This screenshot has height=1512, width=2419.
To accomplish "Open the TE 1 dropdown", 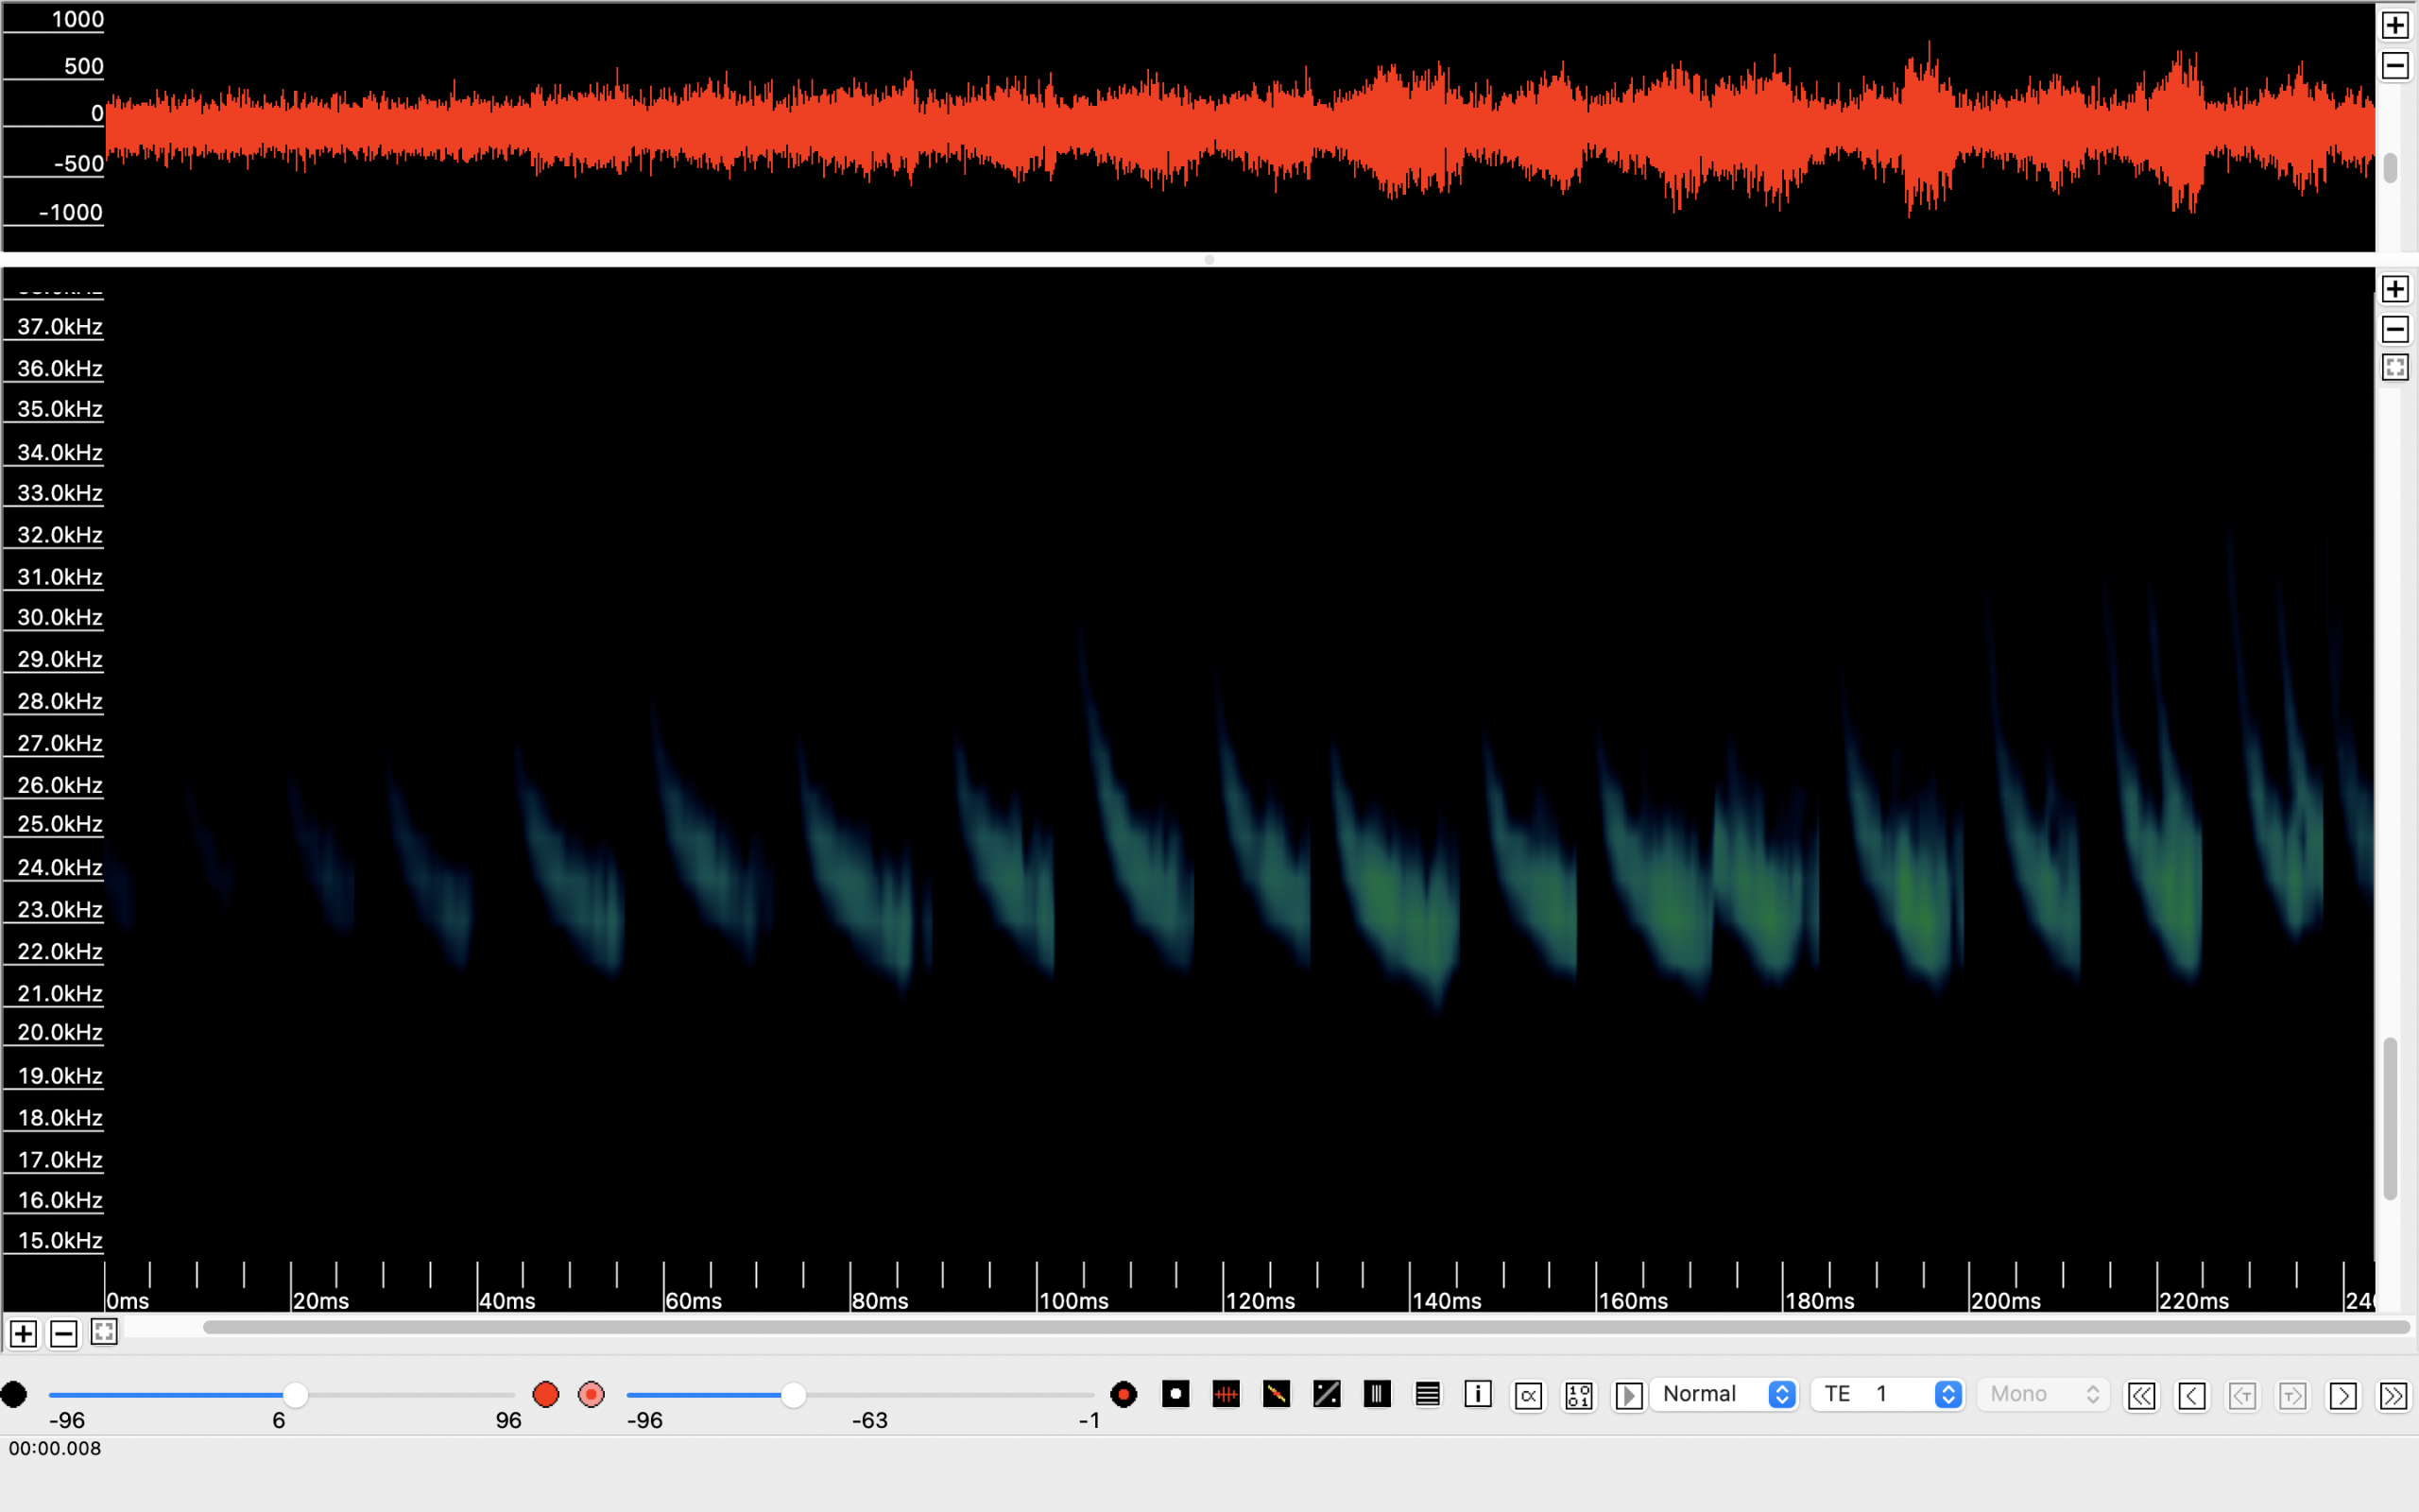I will point(1888,1394).
